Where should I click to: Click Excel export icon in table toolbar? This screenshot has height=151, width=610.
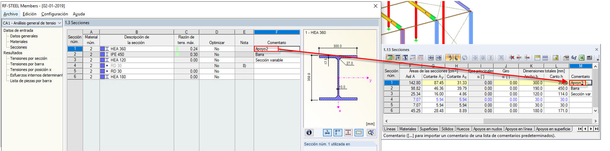pos(582,58)
